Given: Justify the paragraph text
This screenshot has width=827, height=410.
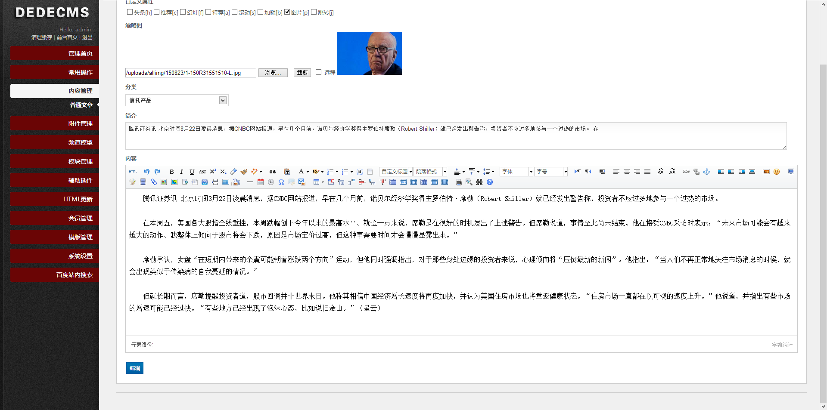Looking at the screenshot, I should [647, 172].
